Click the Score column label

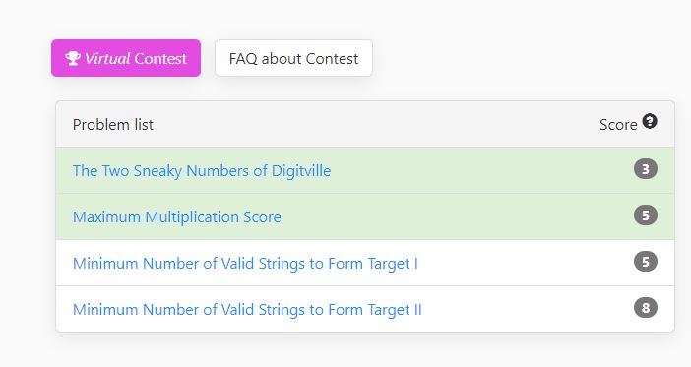point(618,125)
